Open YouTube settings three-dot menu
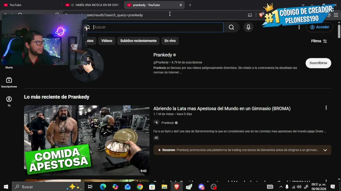This screenshot has height=191, width=341. 299,27
